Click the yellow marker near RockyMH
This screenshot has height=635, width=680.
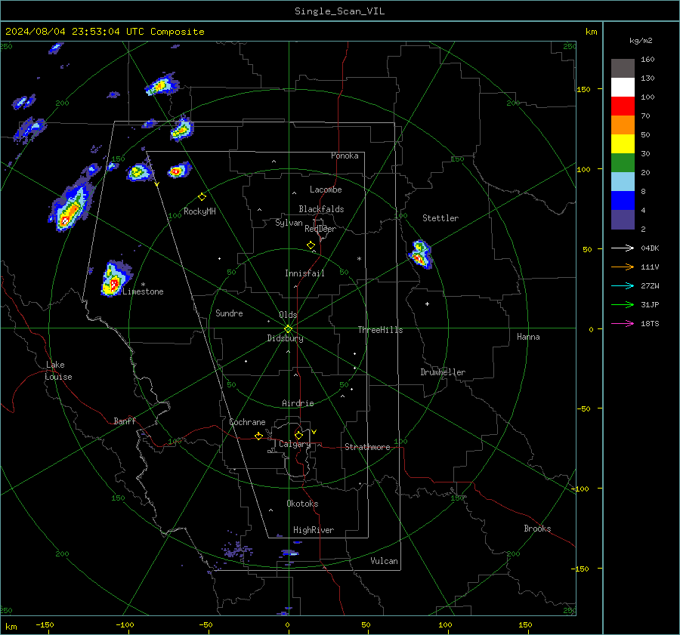(202, 197)
